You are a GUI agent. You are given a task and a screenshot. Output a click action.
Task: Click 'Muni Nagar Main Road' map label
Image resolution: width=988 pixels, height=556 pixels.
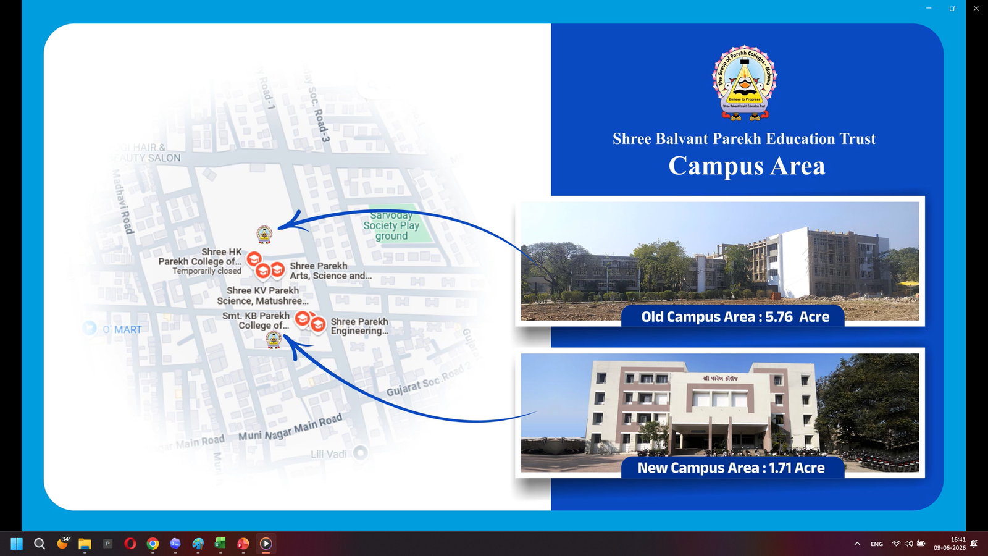[x=290, y=428]
